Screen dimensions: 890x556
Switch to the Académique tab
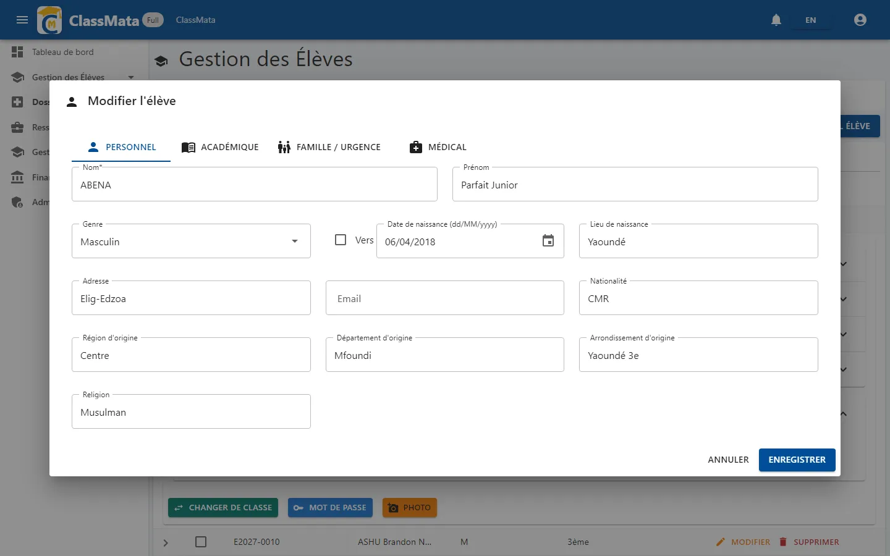point(220,147)
